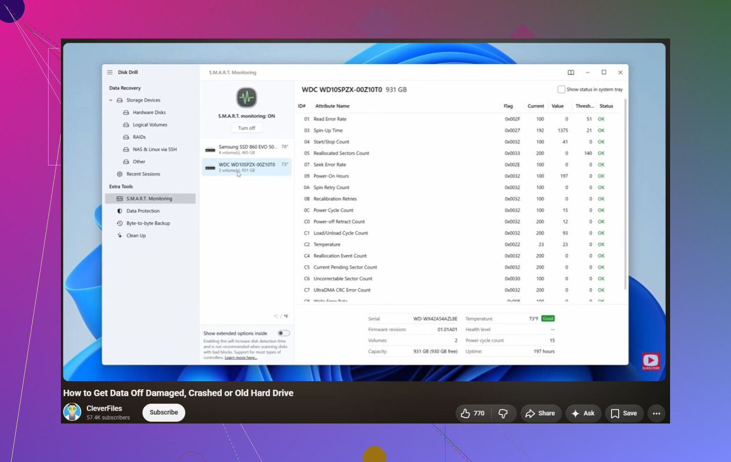
Task: Select WDC WD10SPZX-00Z10T0 drive
Action: click(247, 167)
